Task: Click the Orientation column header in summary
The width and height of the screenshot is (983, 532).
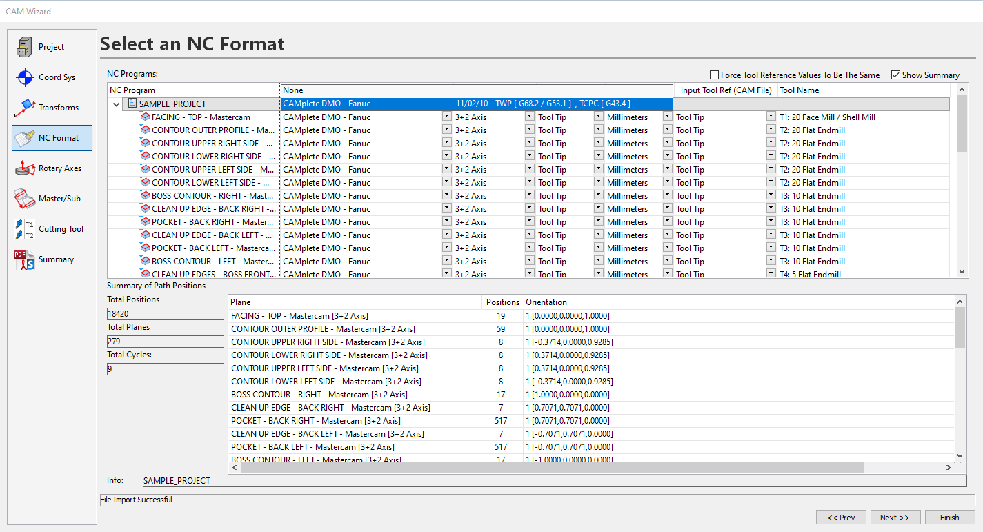Action: (x=738, y=302)
